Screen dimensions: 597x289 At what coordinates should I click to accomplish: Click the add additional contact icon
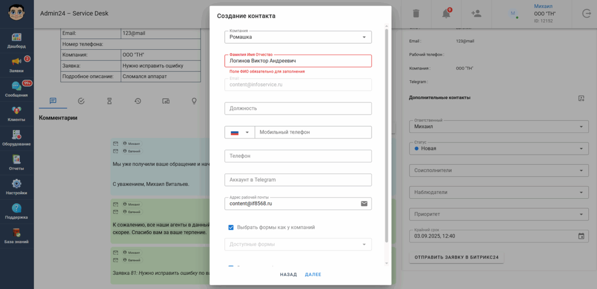coord(581,98)
